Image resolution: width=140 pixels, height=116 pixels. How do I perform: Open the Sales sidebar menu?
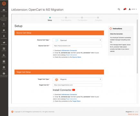coord(4,25)
